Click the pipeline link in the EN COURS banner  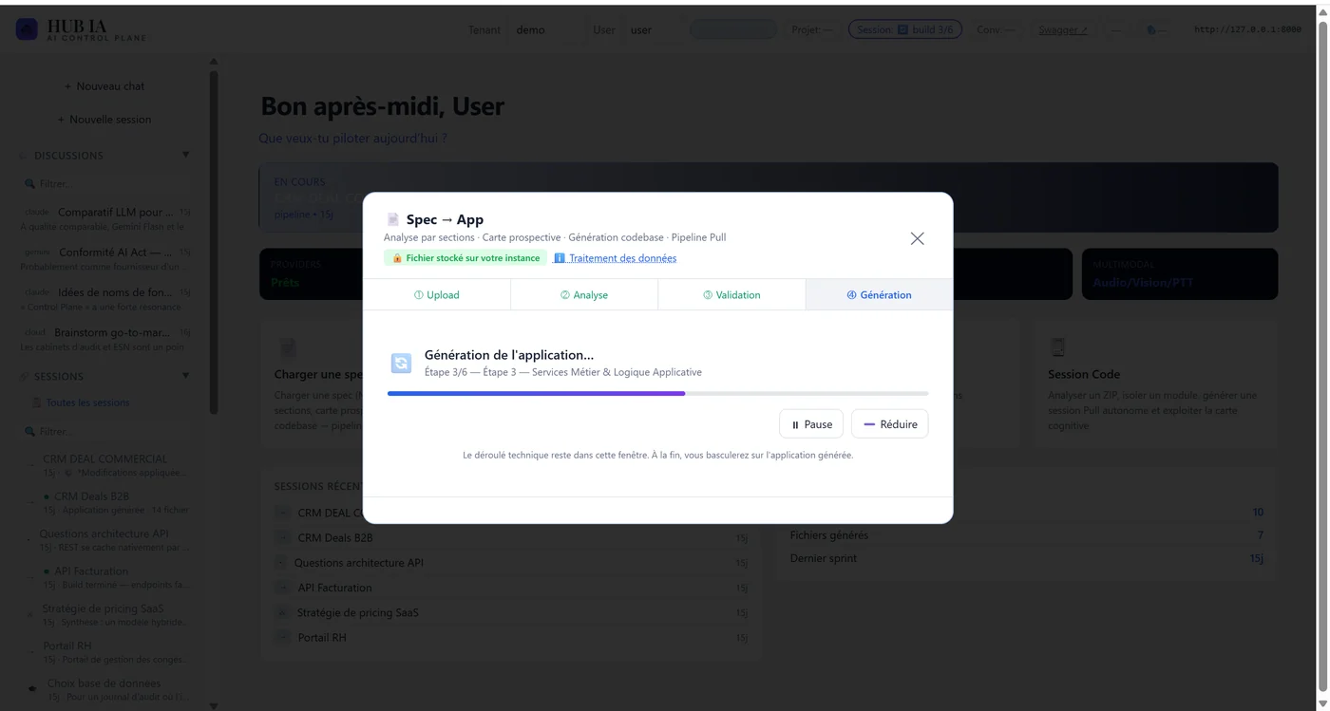click(x=303, y=215)
